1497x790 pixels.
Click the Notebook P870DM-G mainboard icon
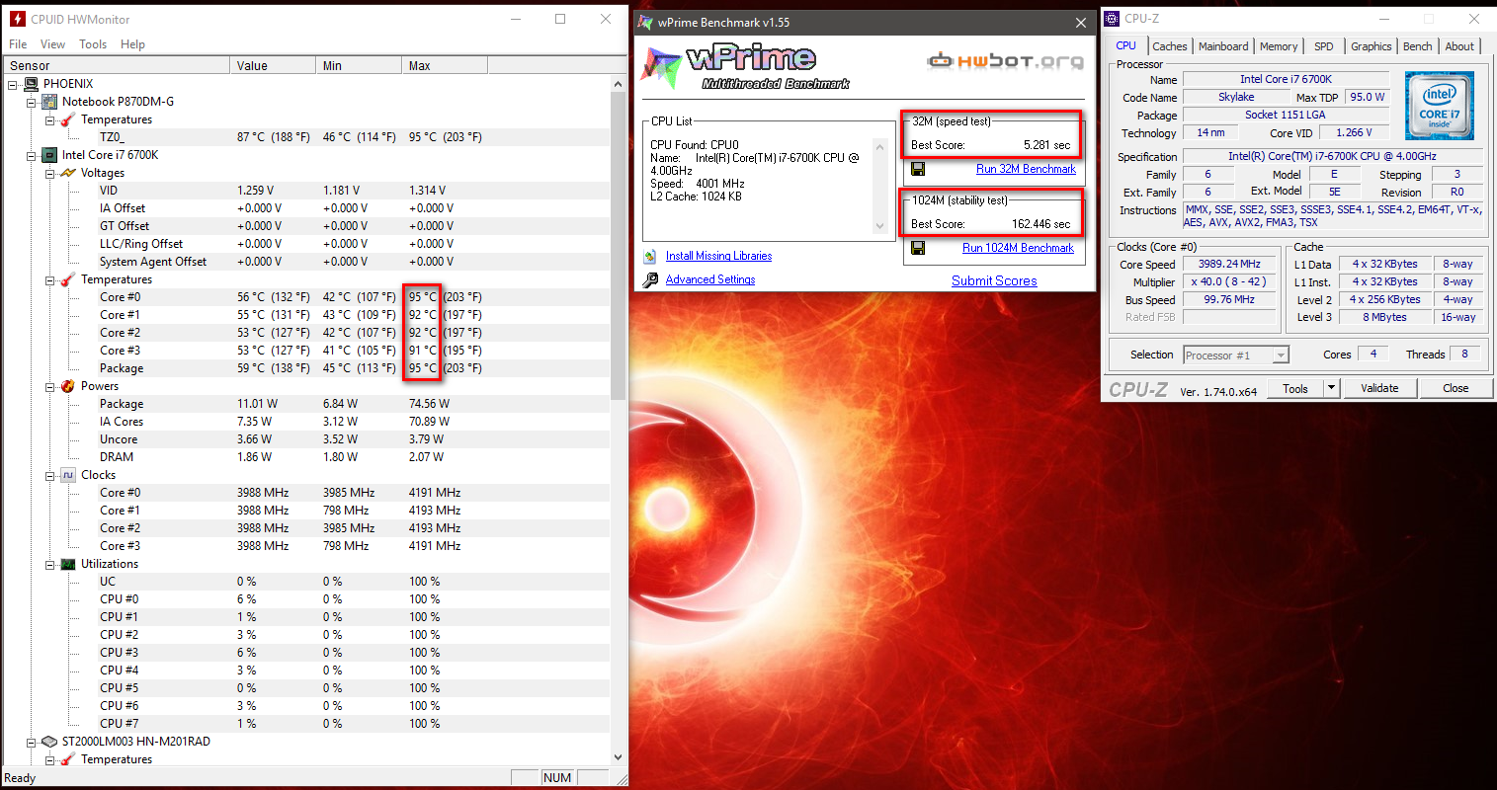[49, 102]
